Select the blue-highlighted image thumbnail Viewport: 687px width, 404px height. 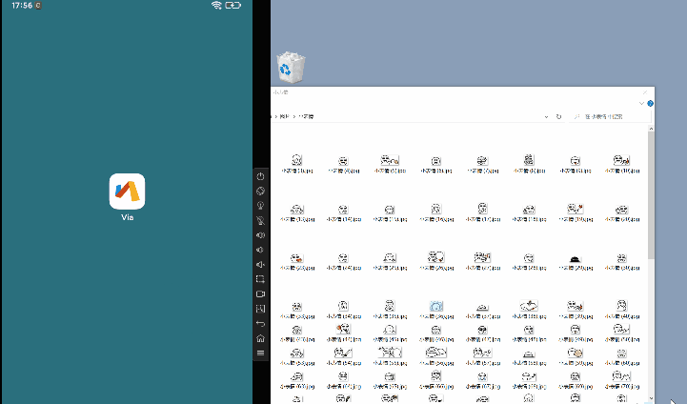point(436,306)
